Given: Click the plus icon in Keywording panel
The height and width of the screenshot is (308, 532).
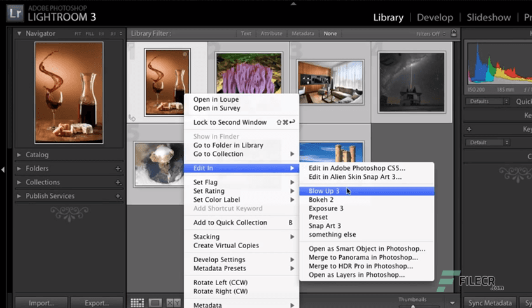Looking at the screenshot, I should click(469, 129).
